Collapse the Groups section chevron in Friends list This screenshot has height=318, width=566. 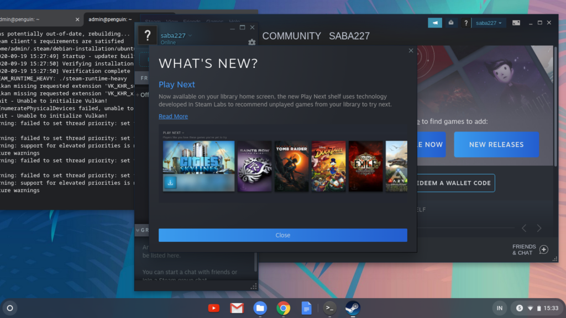pos(138,230)
